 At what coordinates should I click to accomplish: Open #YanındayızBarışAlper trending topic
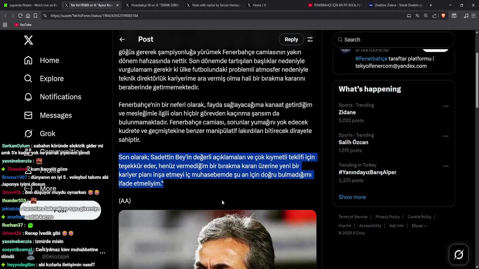(367, 172)
